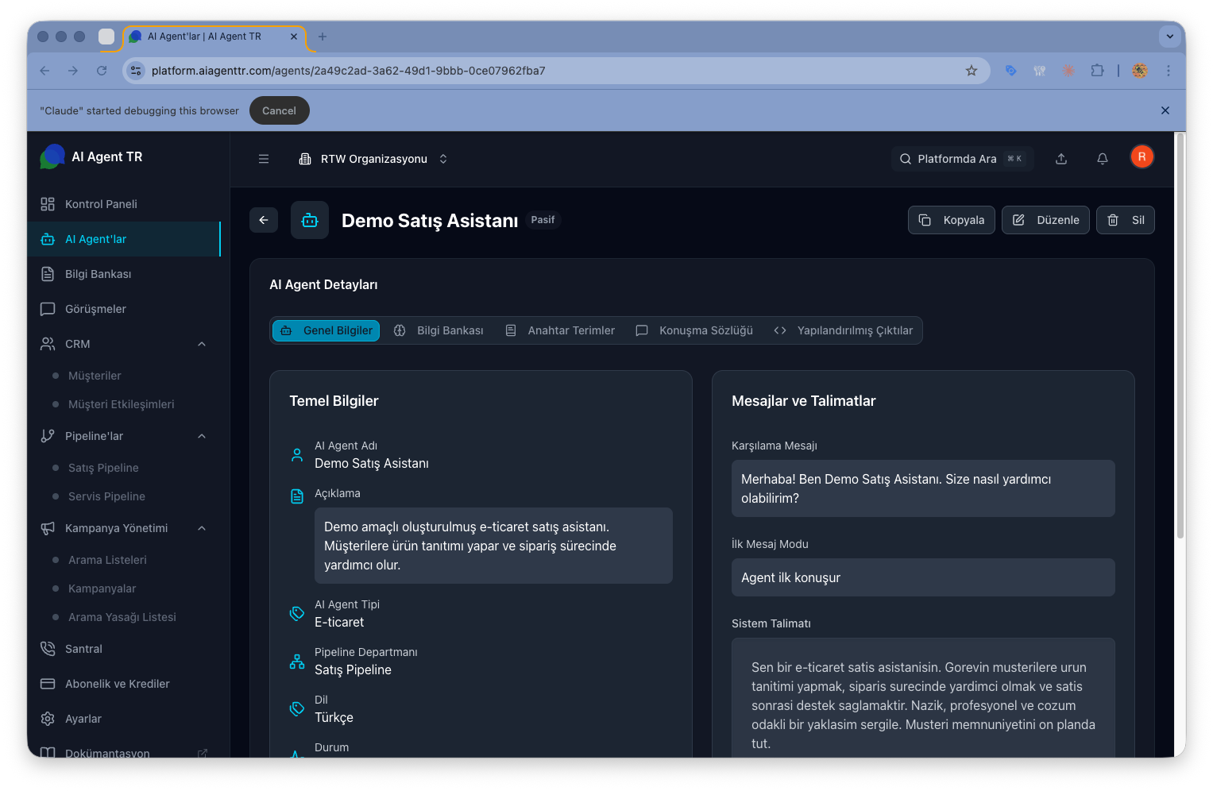Click the Platformda Ara search field
The height and width of the screenshot is (791, 1213).
pos(962,159)
